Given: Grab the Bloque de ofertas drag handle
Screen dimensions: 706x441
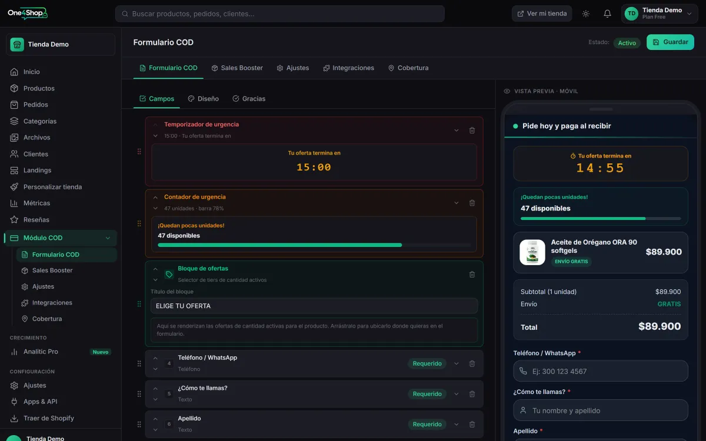Looking at the screenshot, I should pyautogui.click(x=139, y=304).
